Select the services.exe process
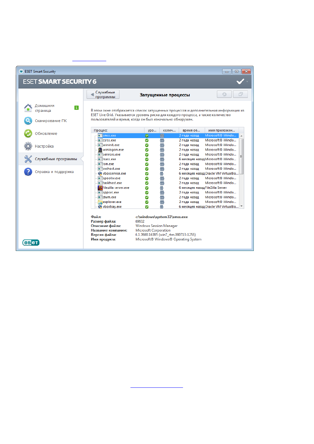This screenshot has width=314, height=444. pos(112,155)
